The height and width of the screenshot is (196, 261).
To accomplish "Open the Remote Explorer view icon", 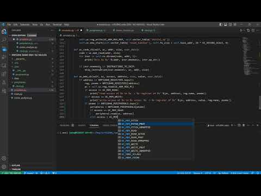I will pos(4,65).
